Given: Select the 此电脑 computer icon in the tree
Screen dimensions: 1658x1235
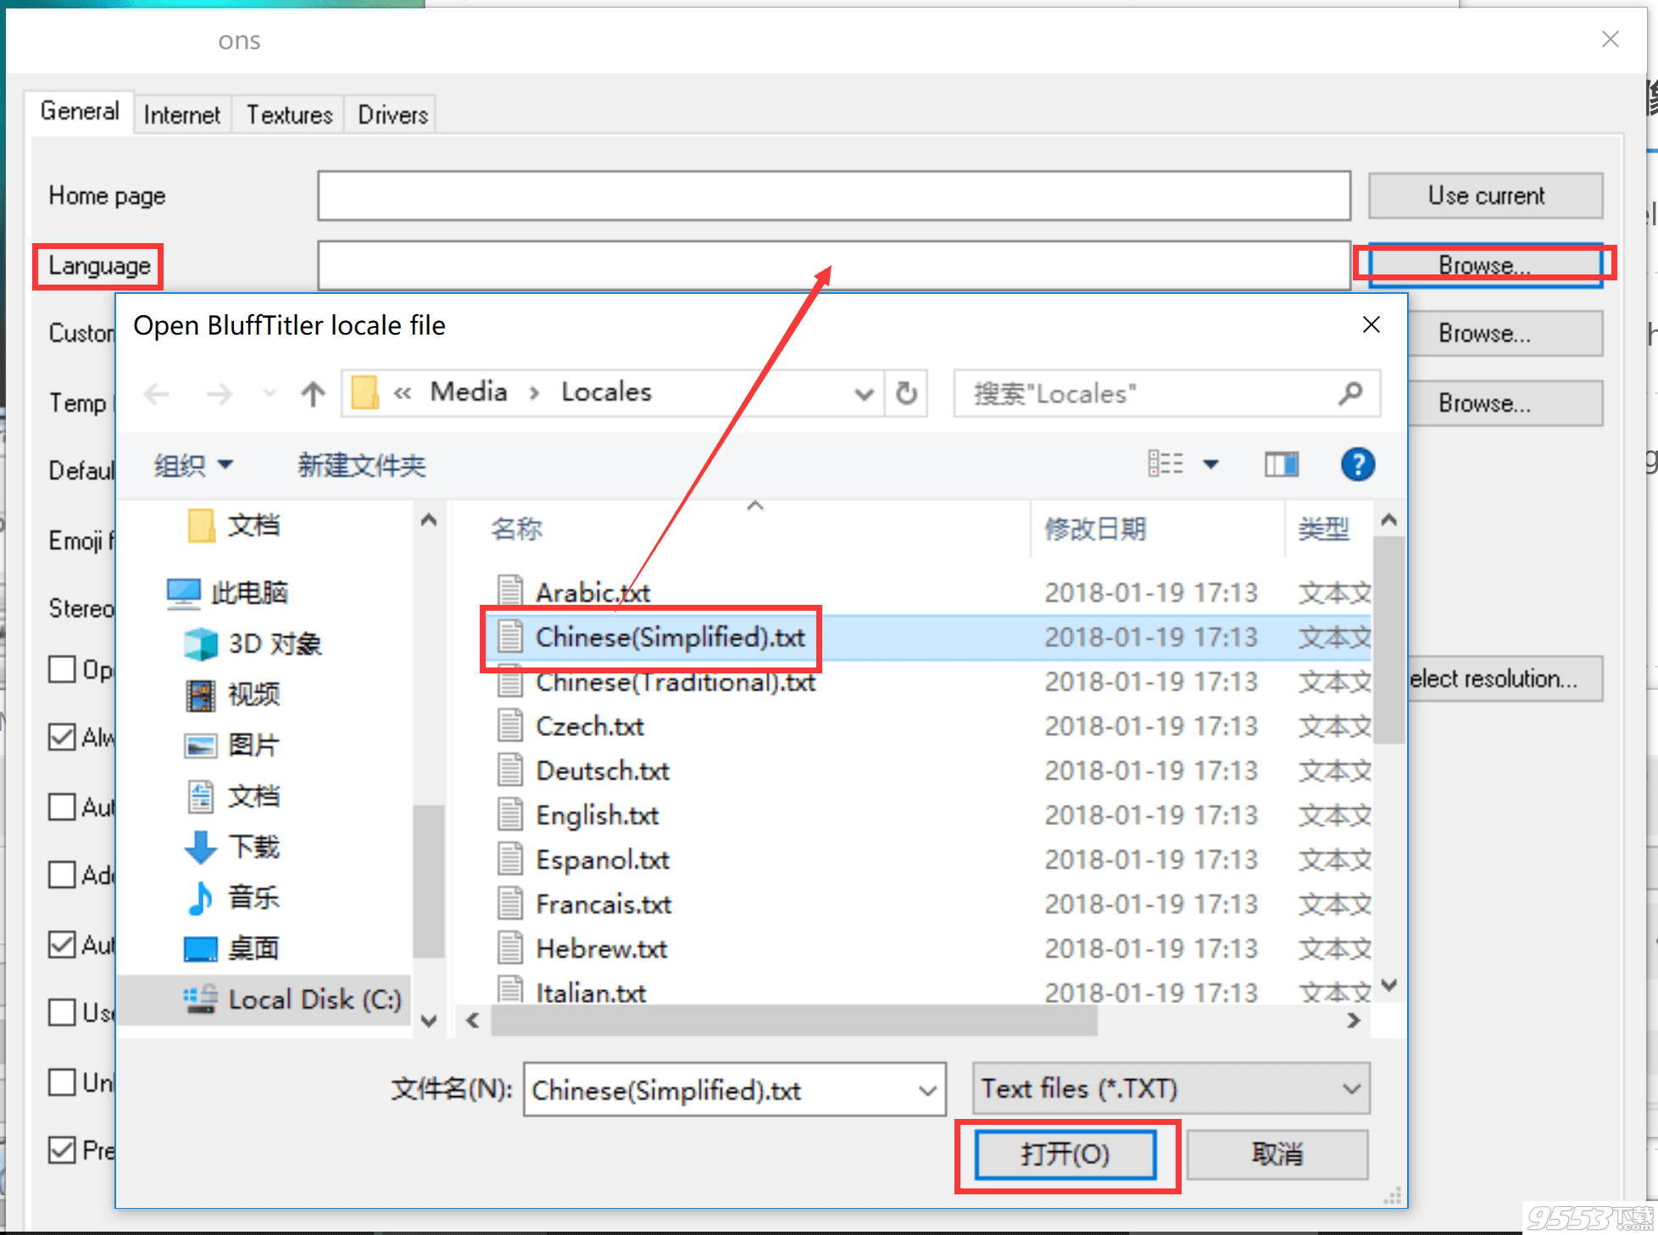Looking at the screenshot, I should coord(183,594).
